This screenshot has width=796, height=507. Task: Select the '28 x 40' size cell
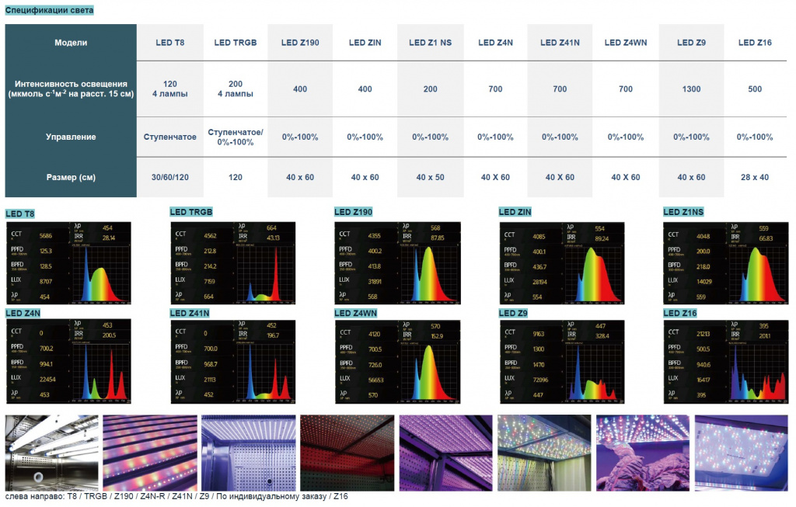click(754, 178)
